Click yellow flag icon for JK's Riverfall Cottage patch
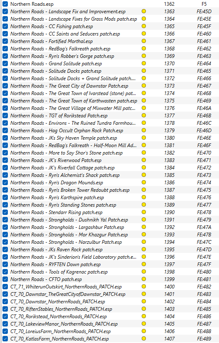This screenshot has width=219, height=343. click(x=144, y=167)
